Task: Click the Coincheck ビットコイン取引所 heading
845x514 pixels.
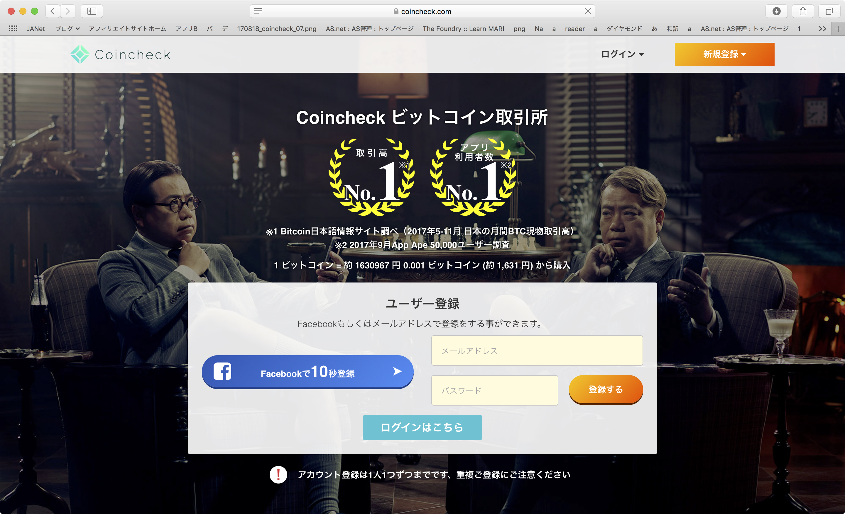Action: pos(422,118)
